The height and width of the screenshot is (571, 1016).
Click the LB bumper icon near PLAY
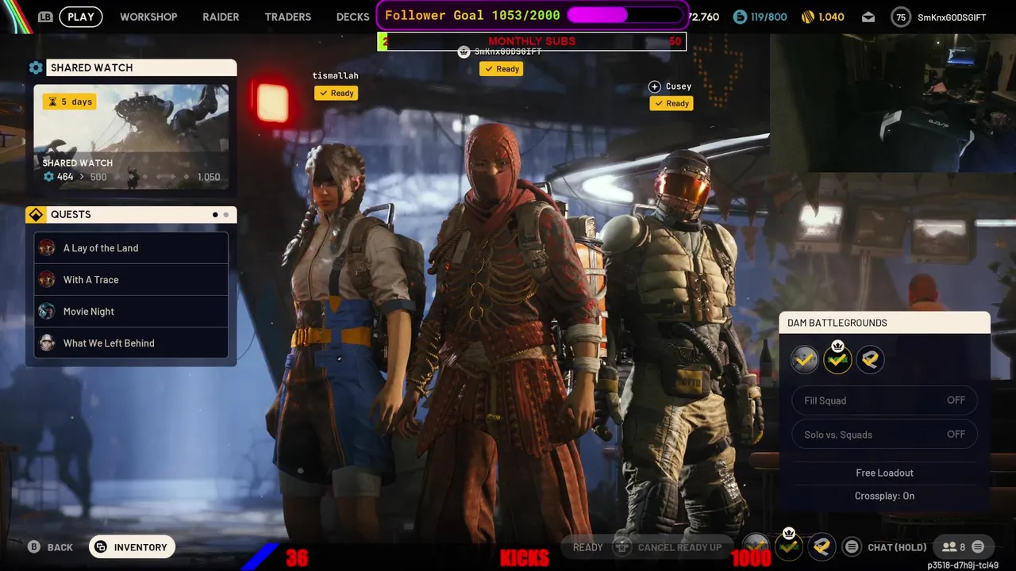[45, 17]
